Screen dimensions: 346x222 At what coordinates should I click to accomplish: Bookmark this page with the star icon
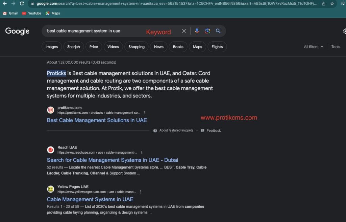point(332,3)
